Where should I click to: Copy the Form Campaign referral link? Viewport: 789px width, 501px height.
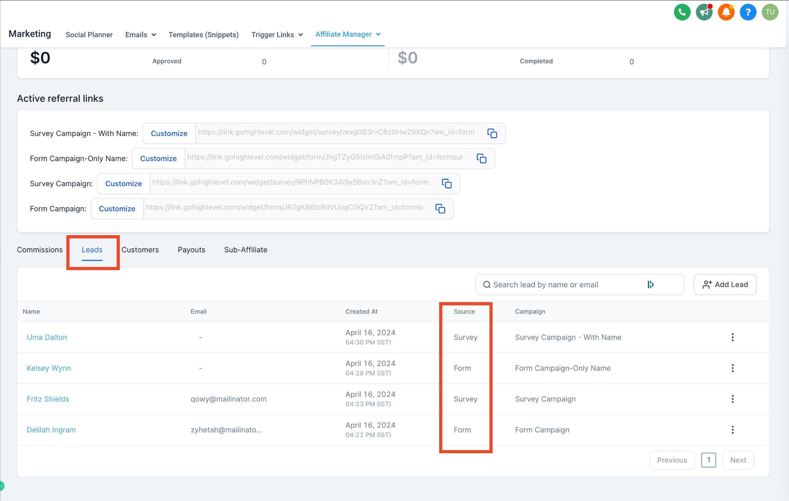click(x=440, y=208)
